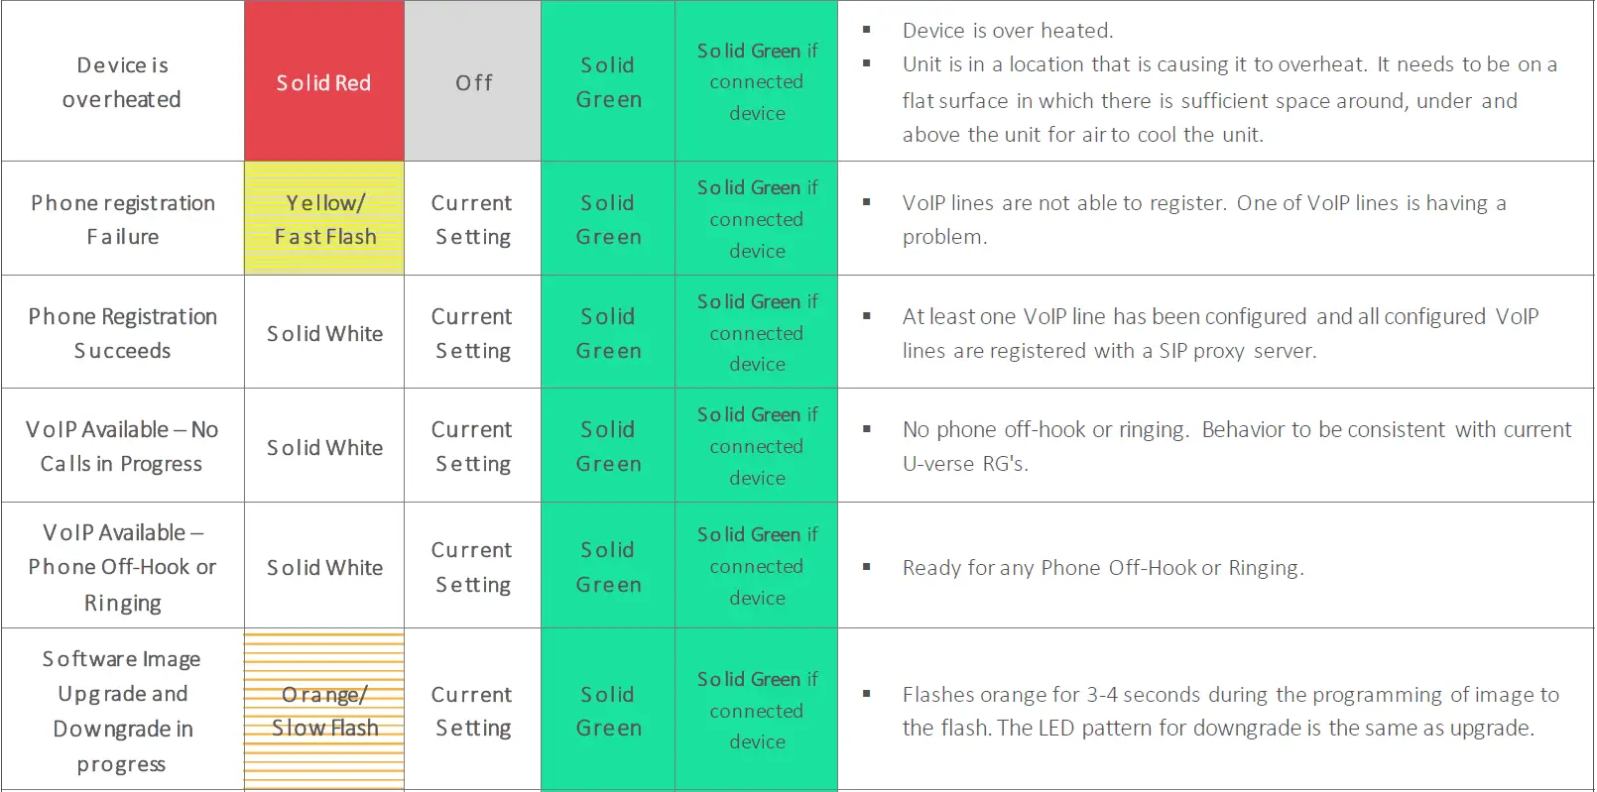Click 'VoIP Available – Phone Off-Hook or Ringing' cell

pyautogui.click(x=122, y=567)
